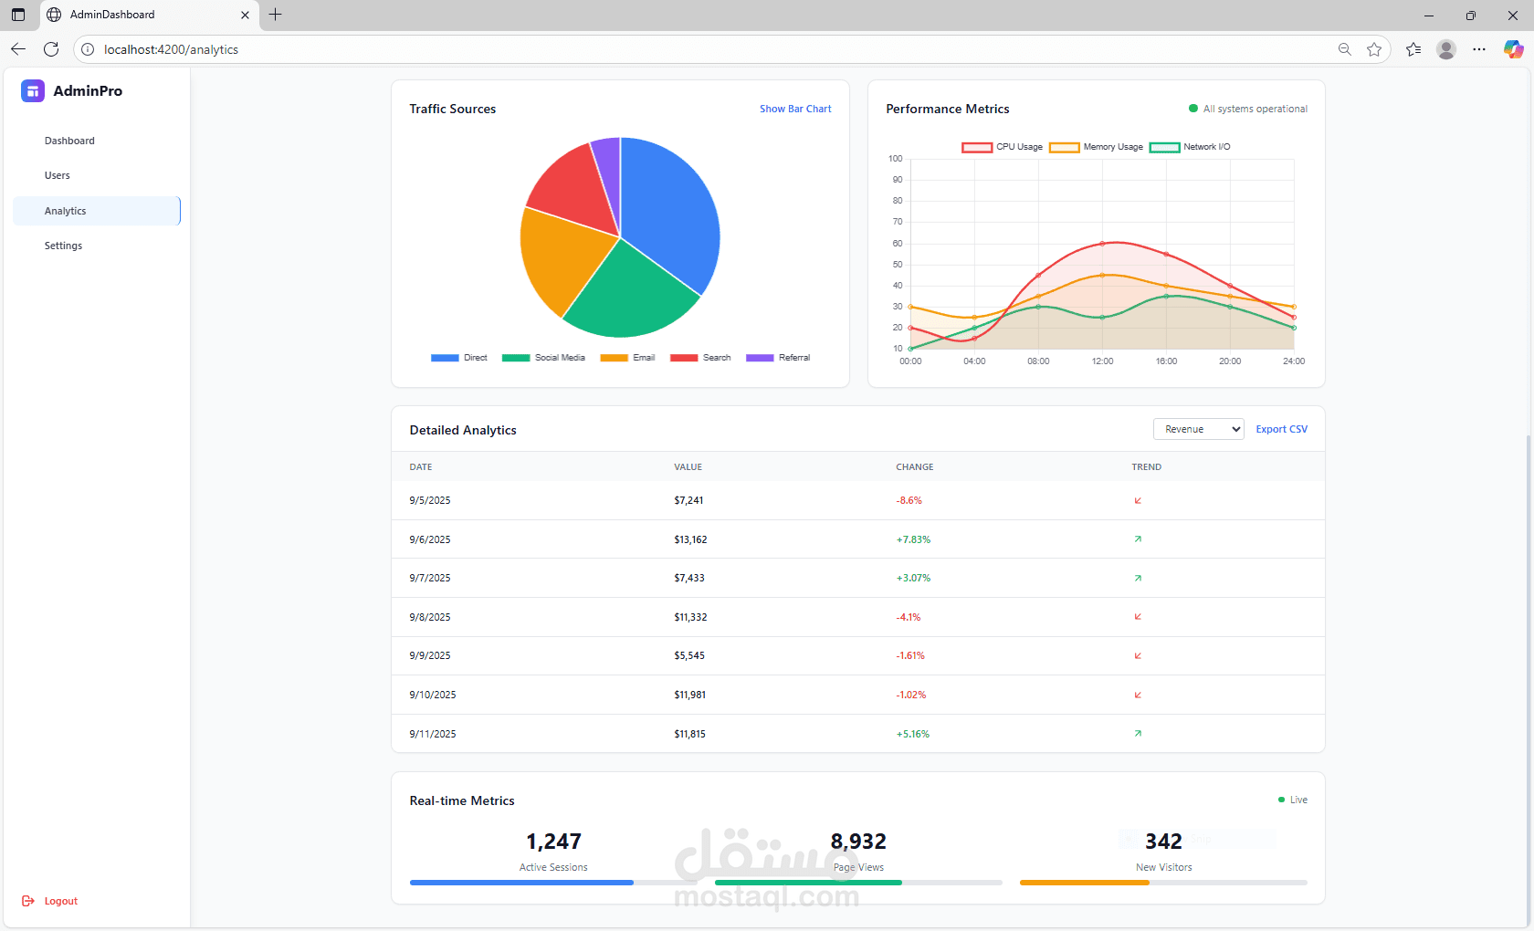Click the Logout icon in sidebar

click(x=28, y=901)
